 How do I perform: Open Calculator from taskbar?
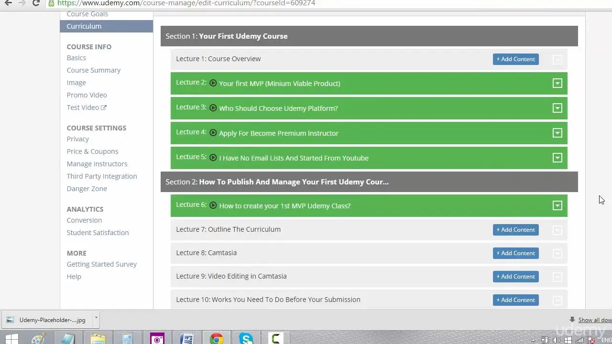pos(127,339)
